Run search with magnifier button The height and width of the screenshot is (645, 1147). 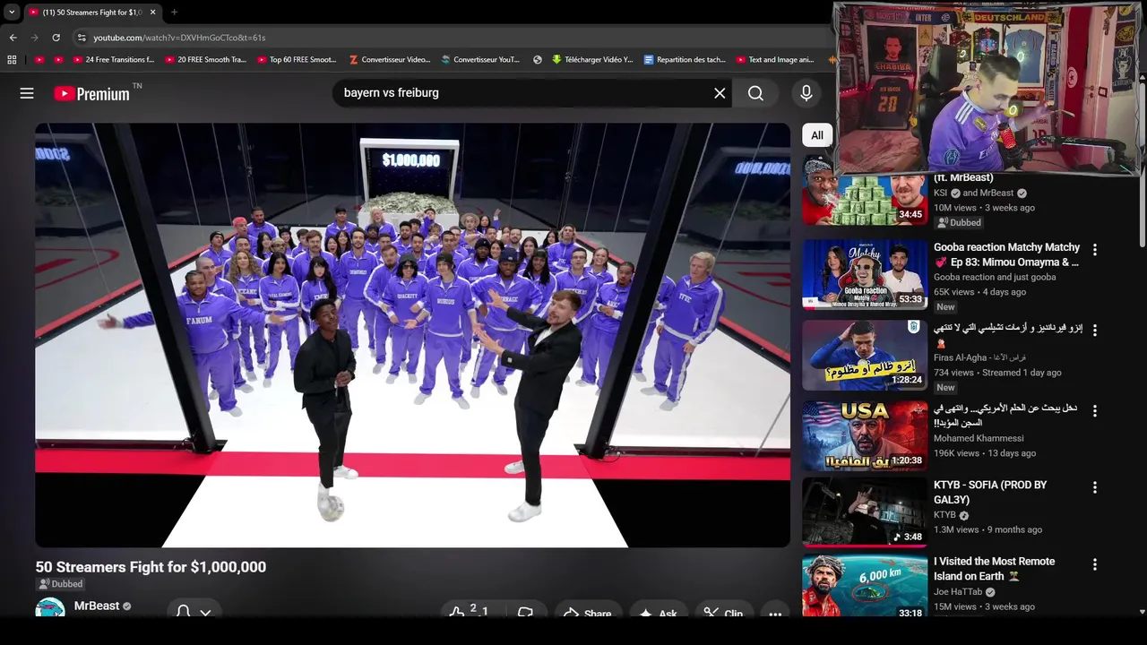pos(755,93)
